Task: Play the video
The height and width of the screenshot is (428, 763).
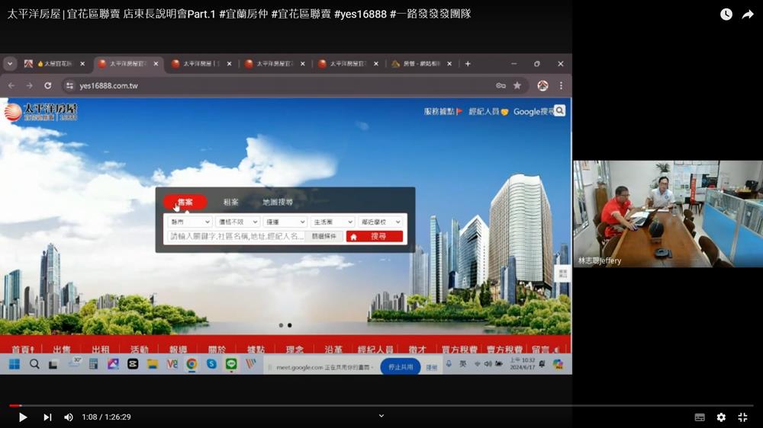Action: click(23, 417)
